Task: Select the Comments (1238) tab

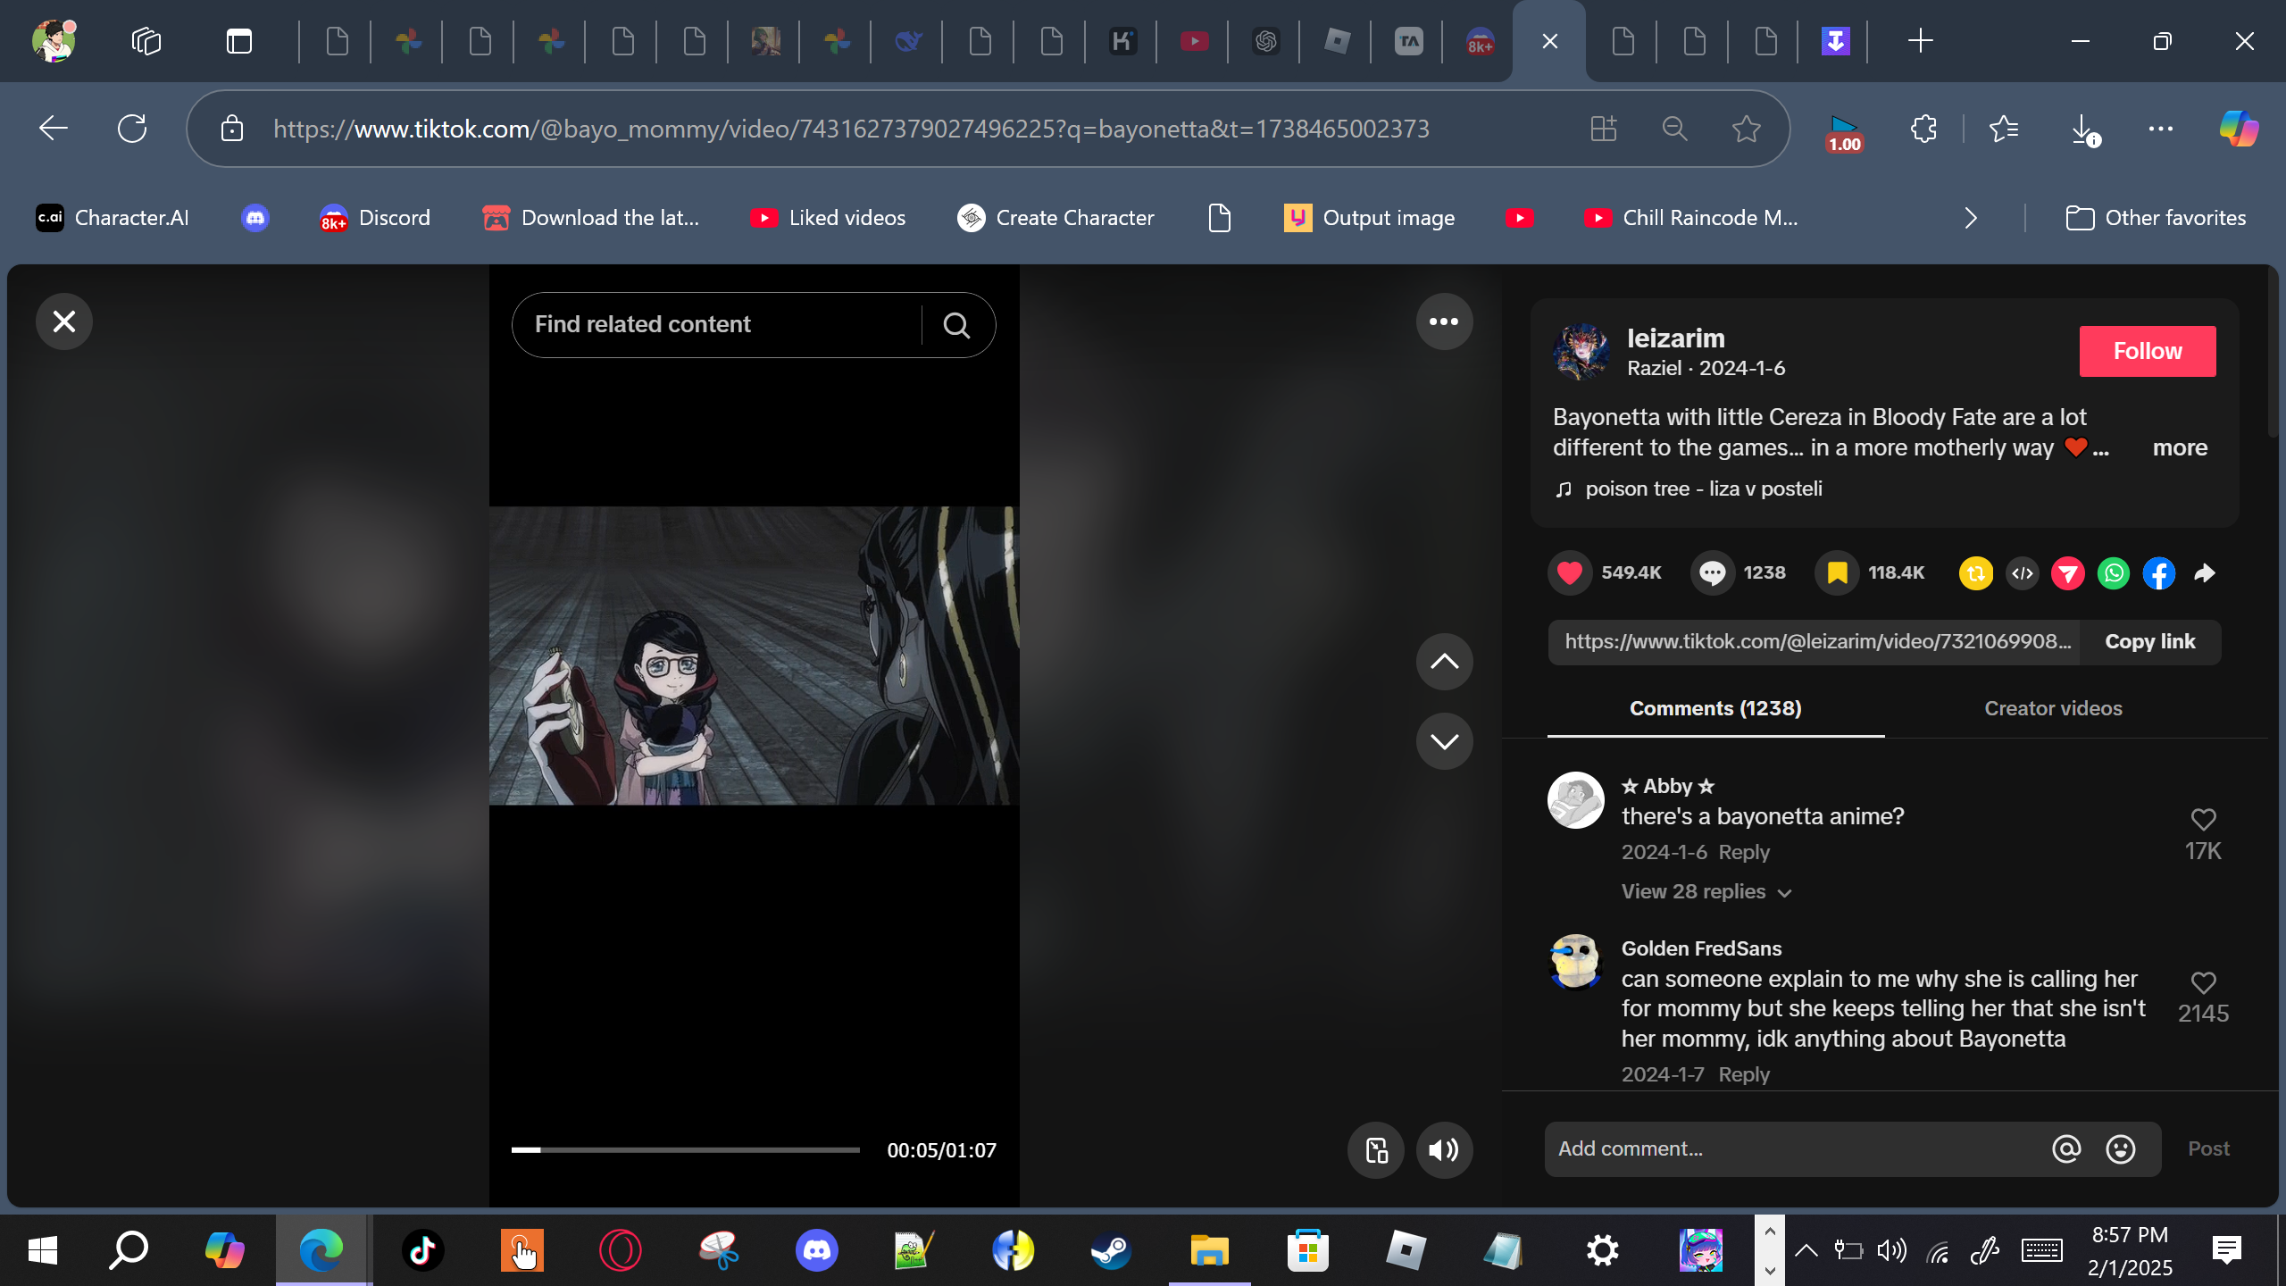Action: [1715, 709]
